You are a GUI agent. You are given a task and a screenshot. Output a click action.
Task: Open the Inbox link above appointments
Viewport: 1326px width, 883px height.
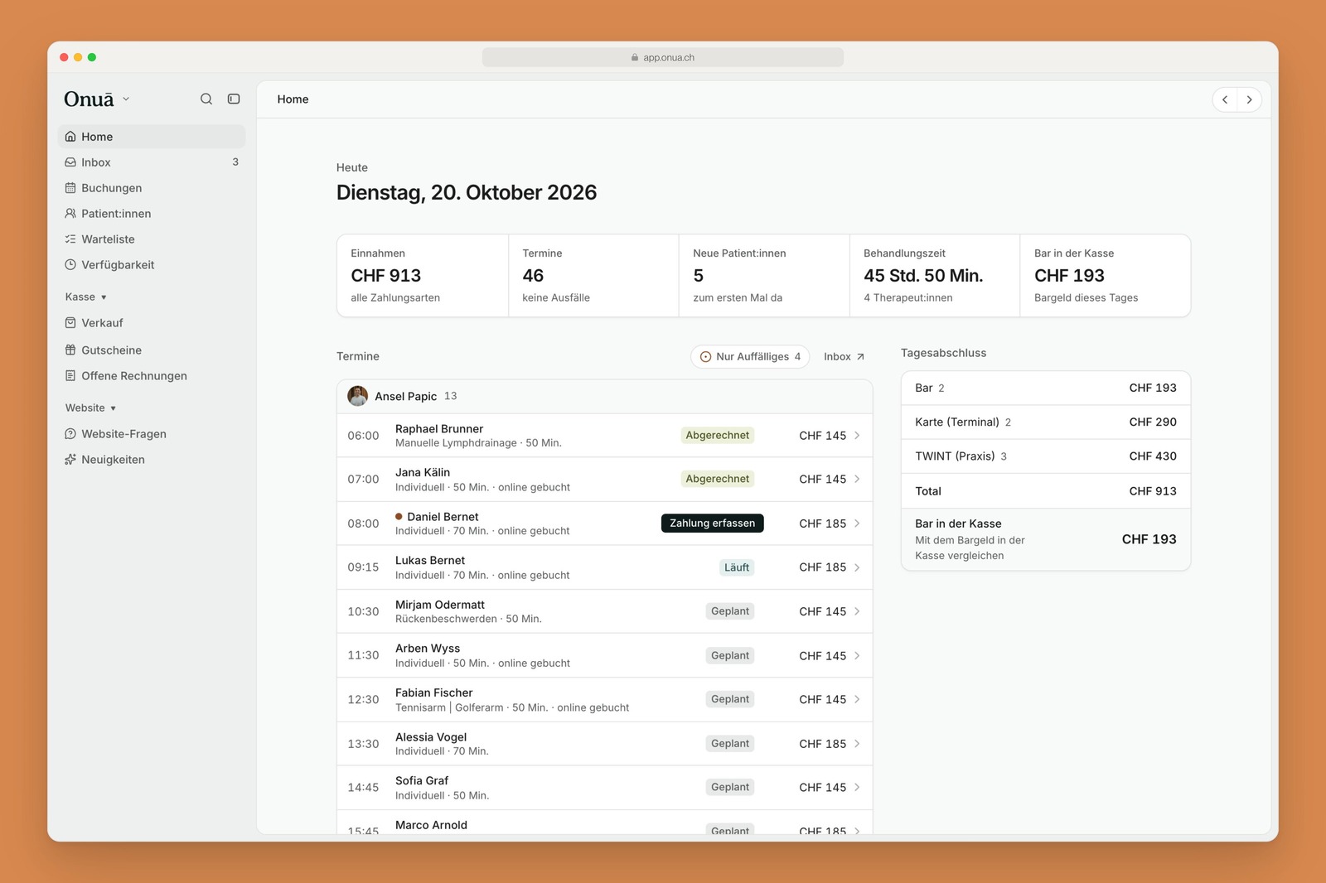844,357
